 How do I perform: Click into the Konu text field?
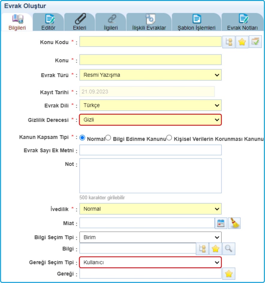pos(150,60)
